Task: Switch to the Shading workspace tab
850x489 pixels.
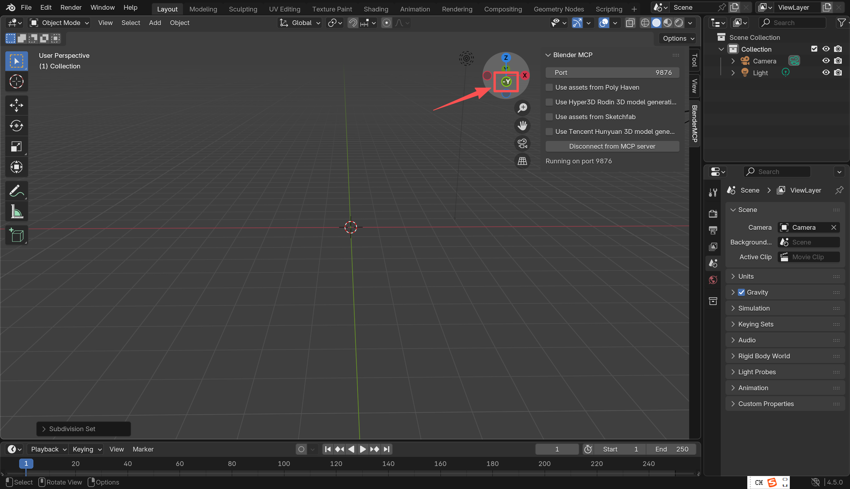Action: pyautogui.click(x=376, y=9)
